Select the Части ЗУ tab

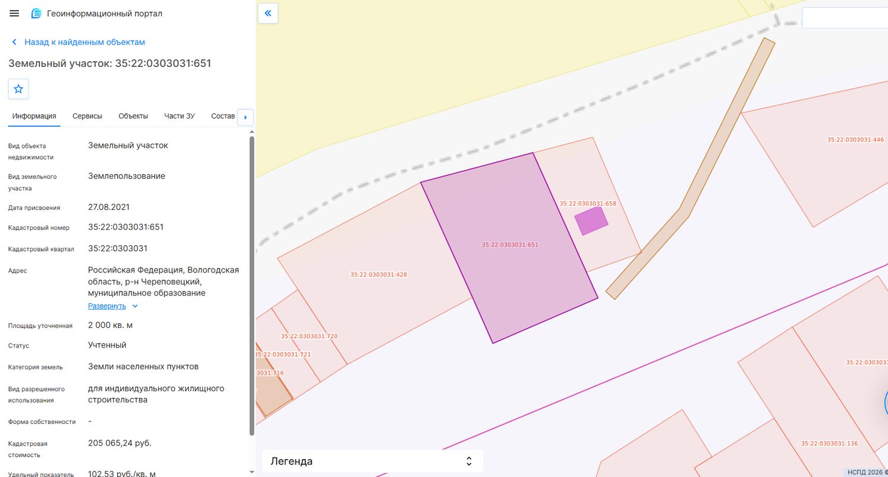coord(179,116)
